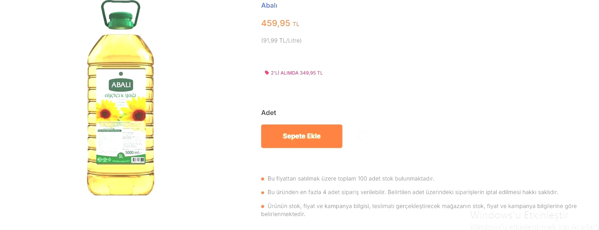Click the orange bullet beside stock notice
This screenshot has height=230, width=599.
263,179
